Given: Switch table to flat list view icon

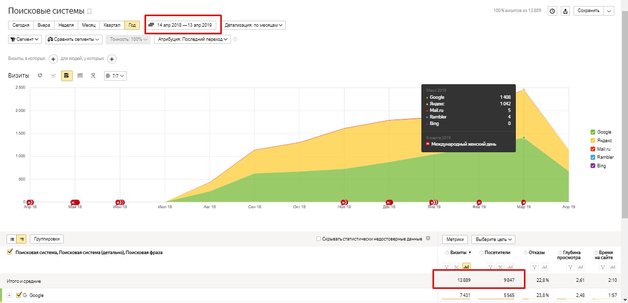Looking at the screenshot, I should 12,239.
